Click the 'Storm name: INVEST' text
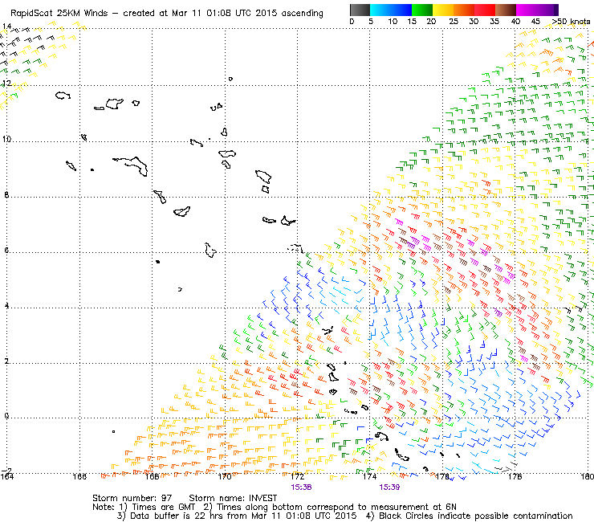The height and width of the screenshot is (522, 594). click(x=233, y=498)
